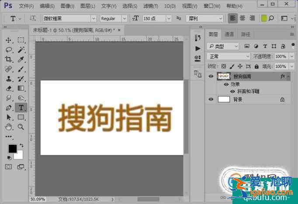The width and height of the screenshot is (298, 204).
Task: Hide the 搜狗指南 text layer
Action: click(x=211, y=76)
